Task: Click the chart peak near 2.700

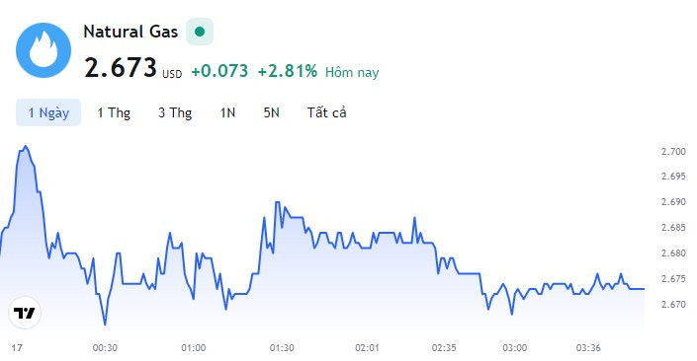Action: click(26, 146)
